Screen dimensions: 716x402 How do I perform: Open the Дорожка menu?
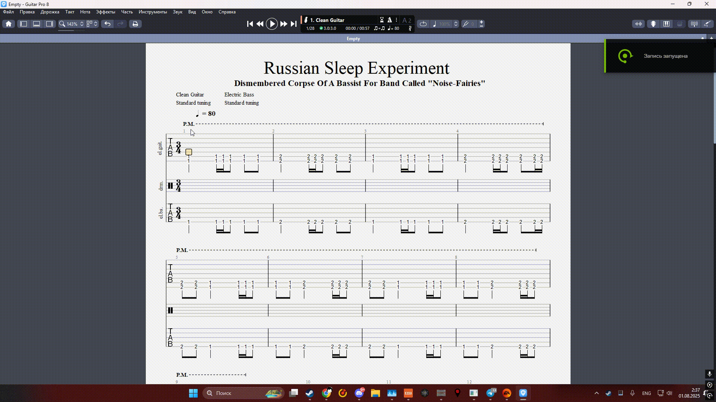(x=50, y=12)
